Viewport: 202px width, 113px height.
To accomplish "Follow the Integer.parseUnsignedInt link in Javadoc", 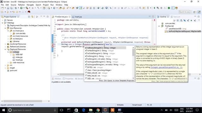I will click(166, 67).
